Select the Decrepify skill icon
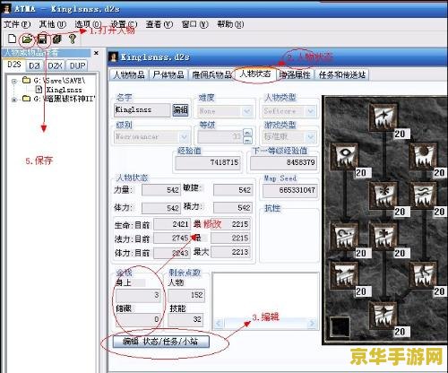Image resolution: width=448 pixels, height=373 pixels. point(424,274)
